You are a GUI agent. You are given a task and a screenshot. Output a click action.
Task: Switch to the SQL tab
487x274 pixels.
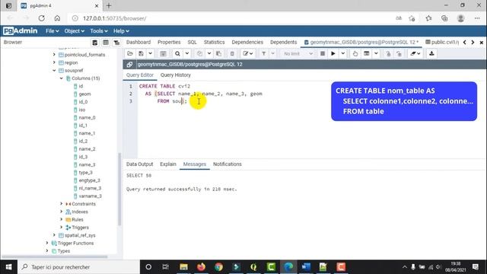(192, 43)
